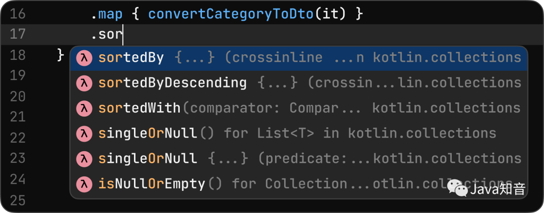Click the lambda icon beside sortedWith
This screenshot has height=213, width=544.
pos(84,108)
